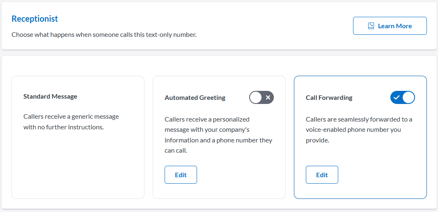Click the Automated Greeting title text

195,97
